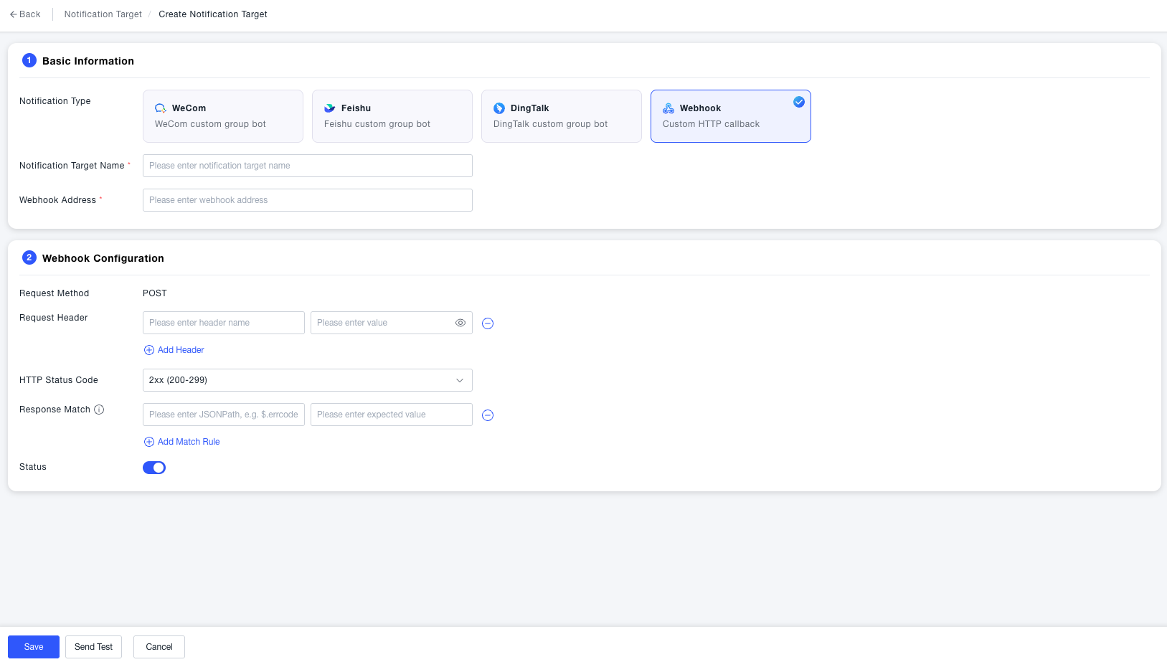This screenshot has height=662, width=1167.
Task: Click the Basic Information section heading
Action: tap(88, 61)
